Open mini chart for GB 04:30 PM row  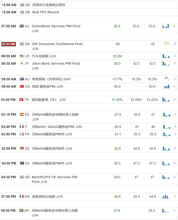click(166, 177)
